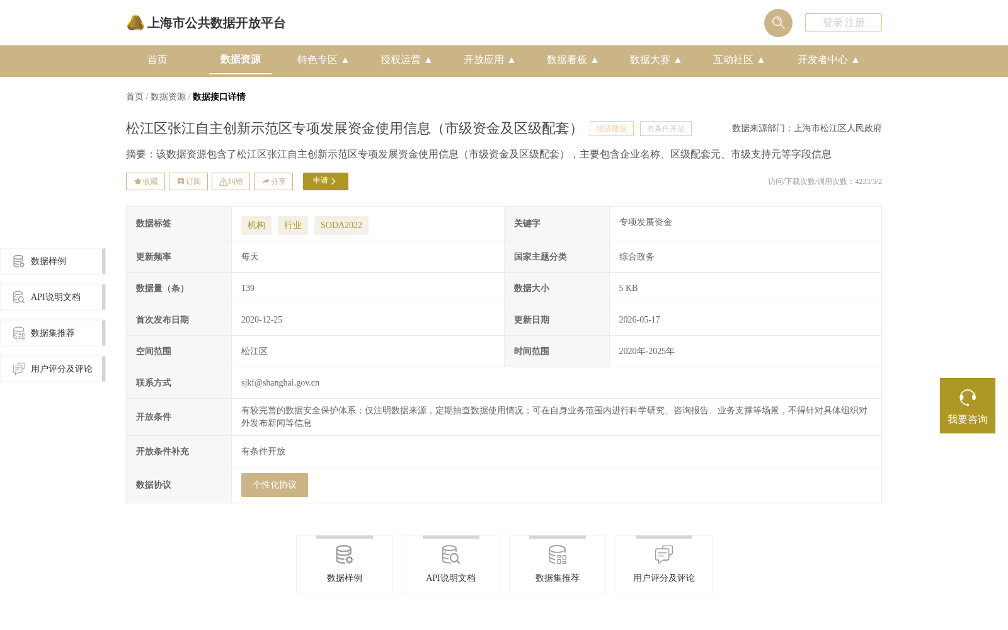
Task: Click the 行业 data tag
Action: point(293,226)
